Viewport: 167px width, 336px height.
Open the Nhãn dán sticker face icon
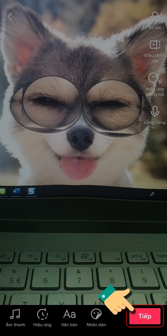point(96,314)
